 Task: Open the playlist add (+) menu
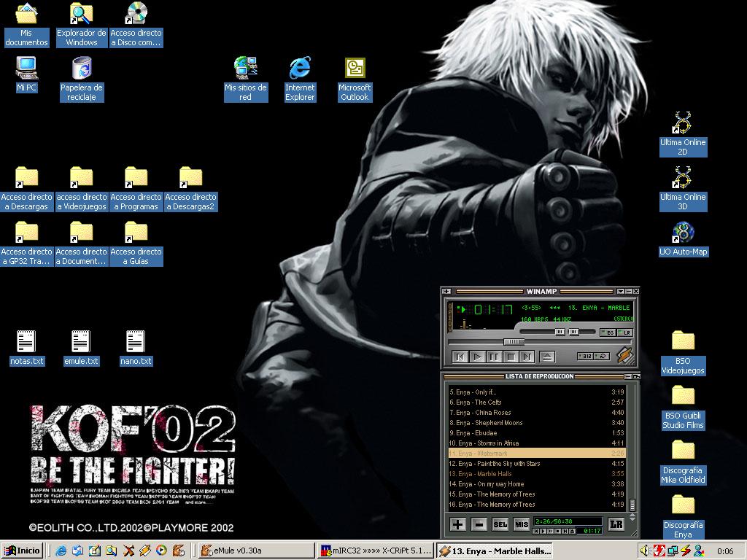(x=457, y=524)
